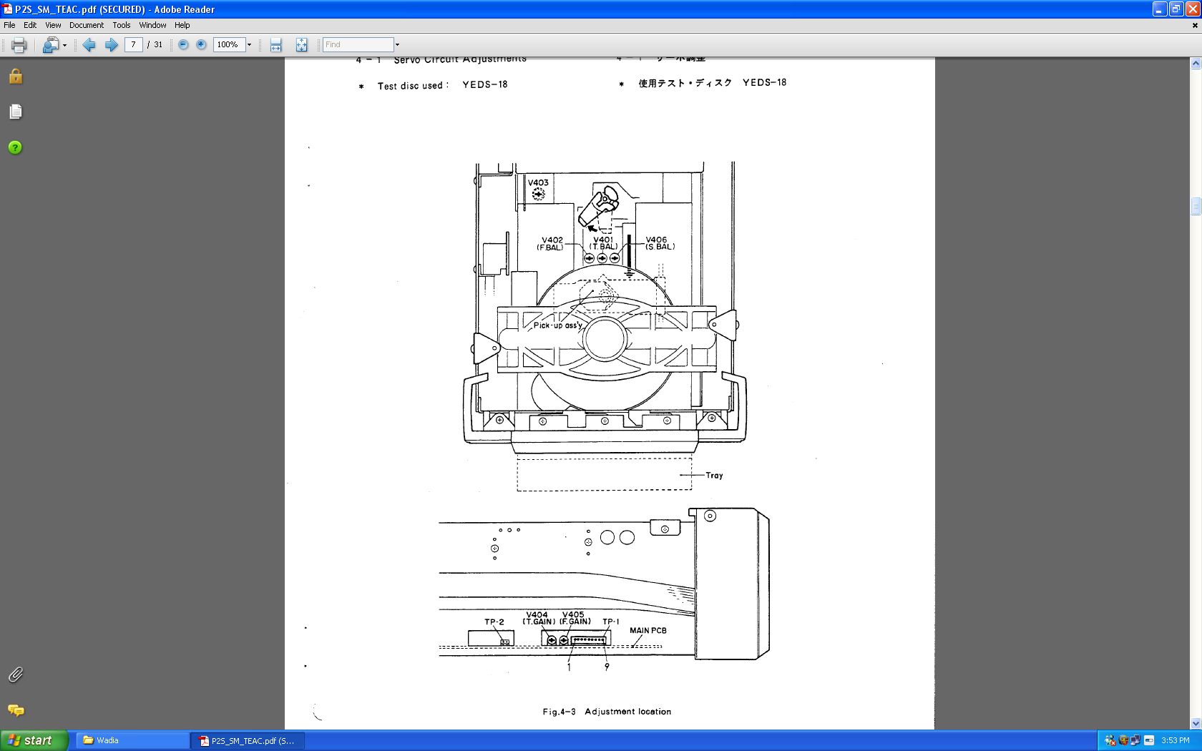Click the Adobe Reader title bar icon
Screen dimensions: 1202x751
[x=7, y=9]
